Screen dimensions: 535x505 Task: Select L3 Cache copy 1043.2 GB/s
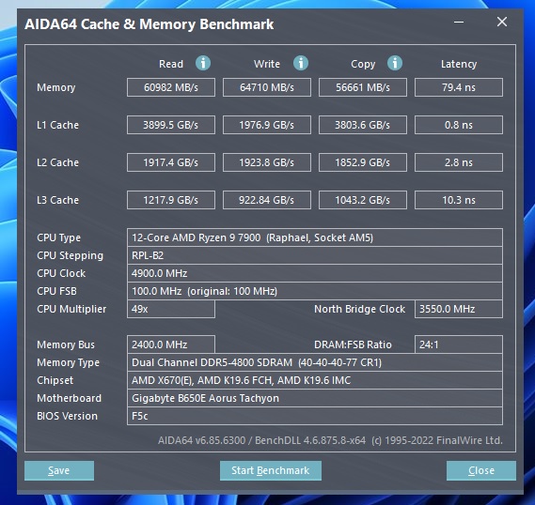tap(363, 200)
